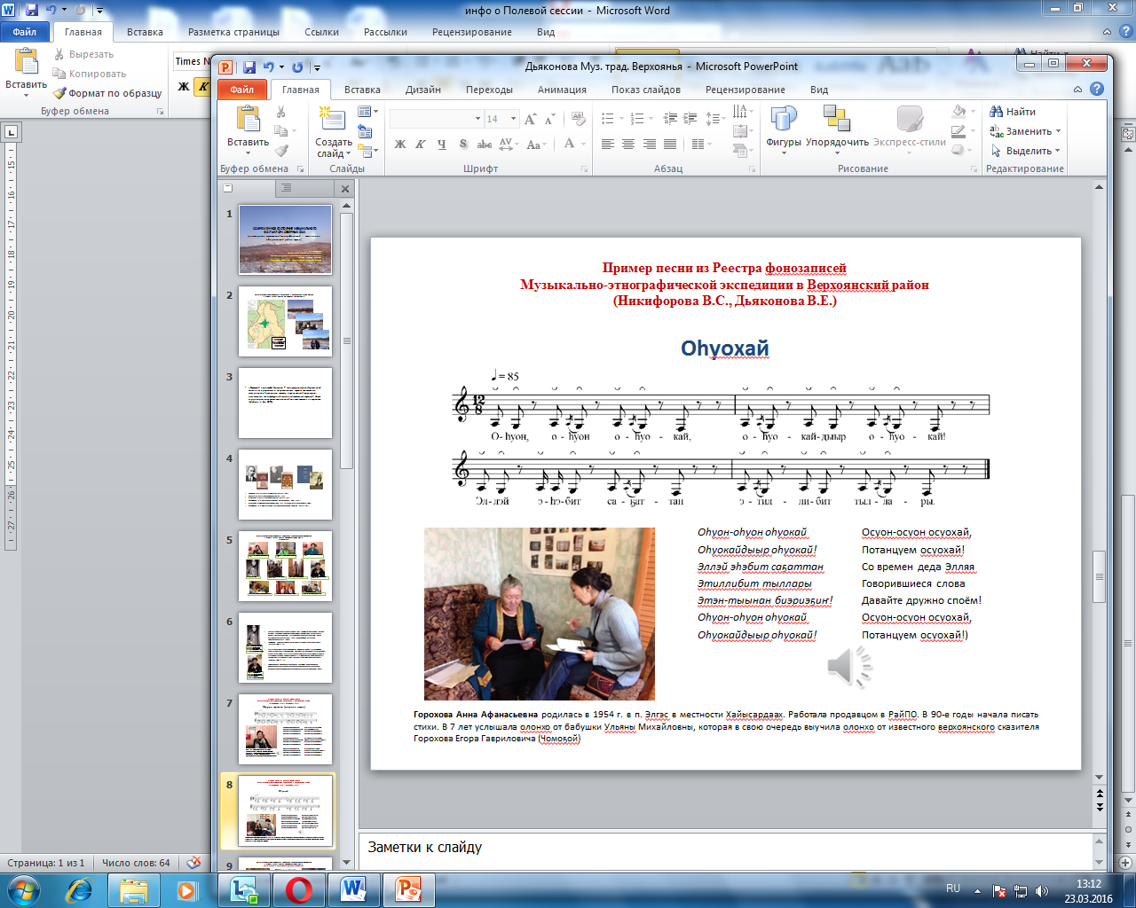
Task: Decrease the list indent level
Action: pos(670,119)
